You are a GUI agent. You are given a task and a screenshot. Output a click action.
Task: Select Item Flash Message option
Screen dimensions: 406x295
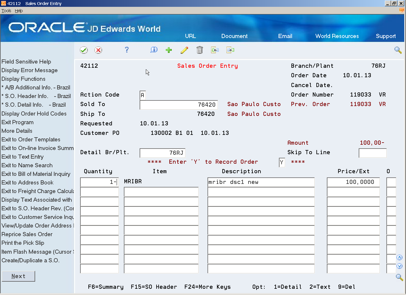(38, 252)
